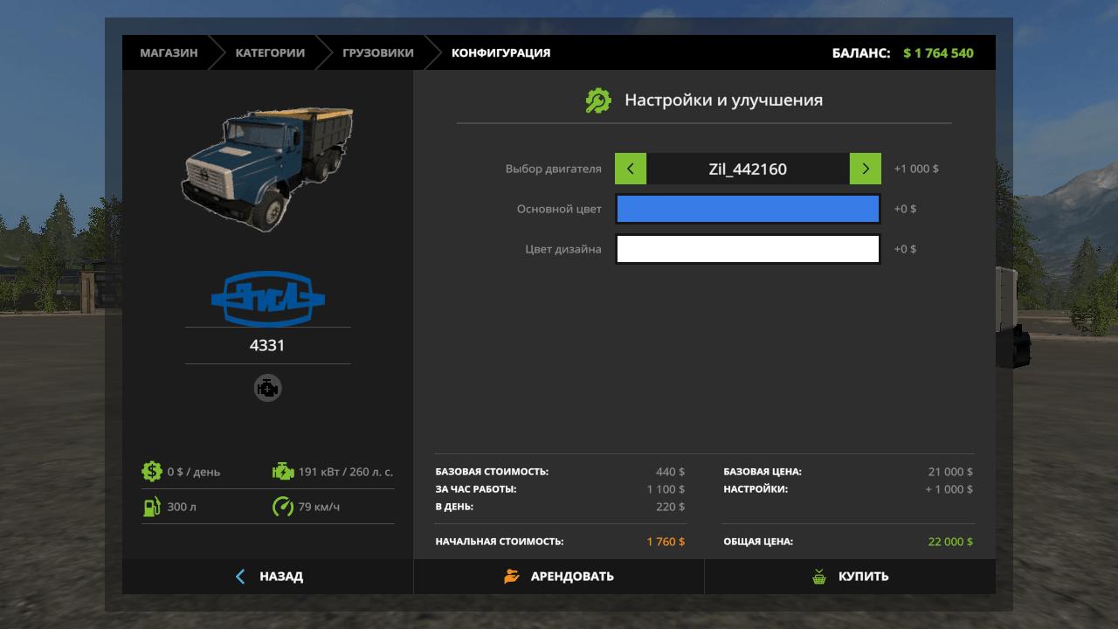Select next engine with right arrow

pyautogui.click(x=865, y=169)
